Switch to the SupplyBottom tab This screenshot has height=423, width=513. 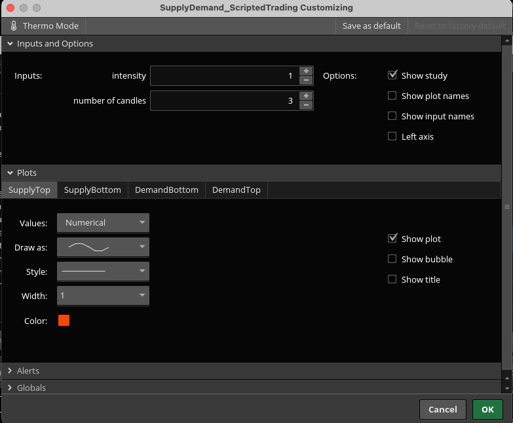(x=92, y=190)
